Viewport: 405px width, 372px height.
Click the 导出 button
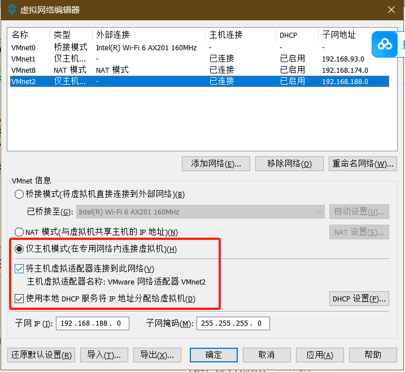157,355
